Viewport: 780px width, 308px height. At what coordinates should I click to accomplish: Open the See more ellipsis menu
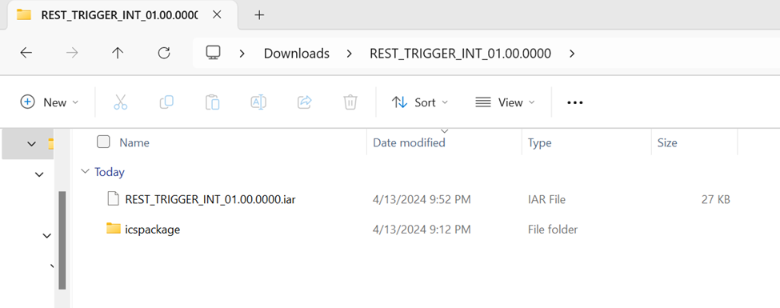coord(574,102)
